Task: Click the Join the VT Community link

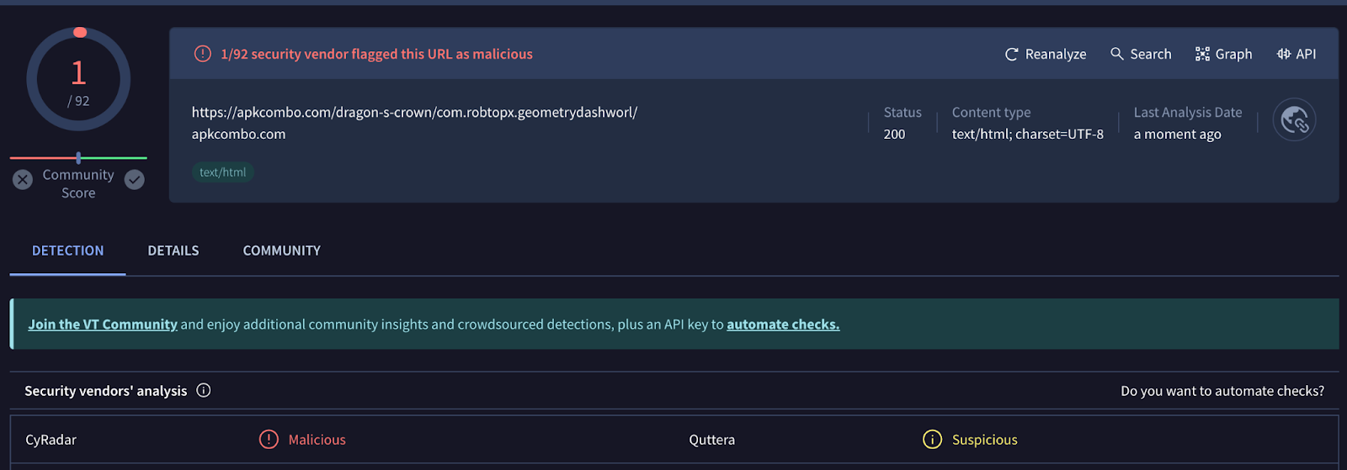Action: 103,325
